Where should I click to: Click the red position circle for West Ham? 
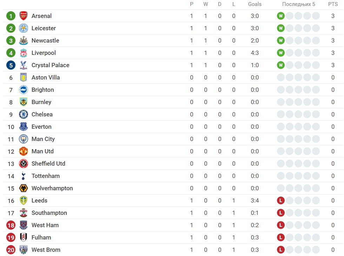tap(11, 225)
